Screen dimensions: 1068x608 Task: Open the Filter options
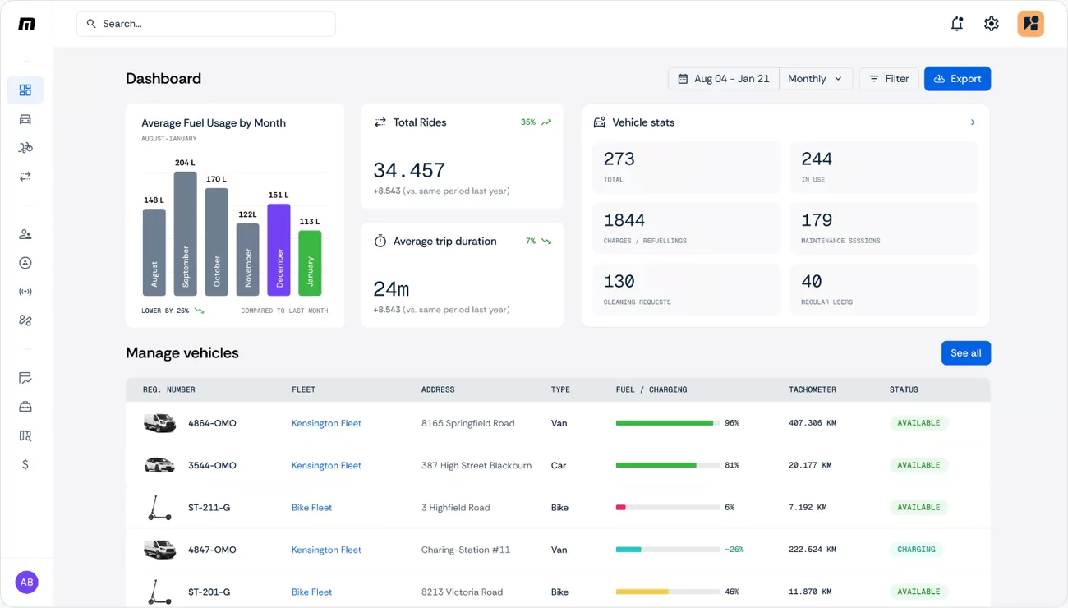[888, 78]
